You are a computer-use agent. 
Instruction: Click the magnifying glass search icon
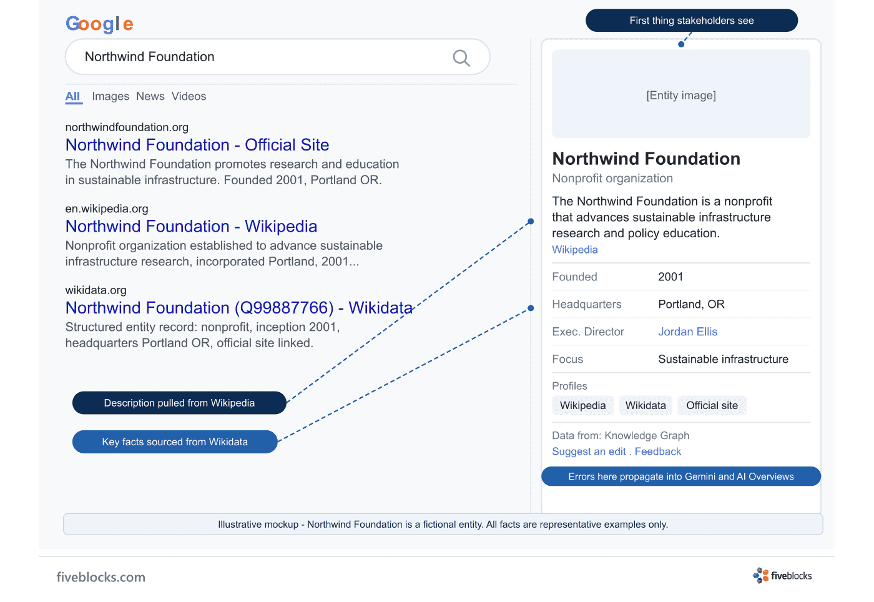click(x=461, y=58)
